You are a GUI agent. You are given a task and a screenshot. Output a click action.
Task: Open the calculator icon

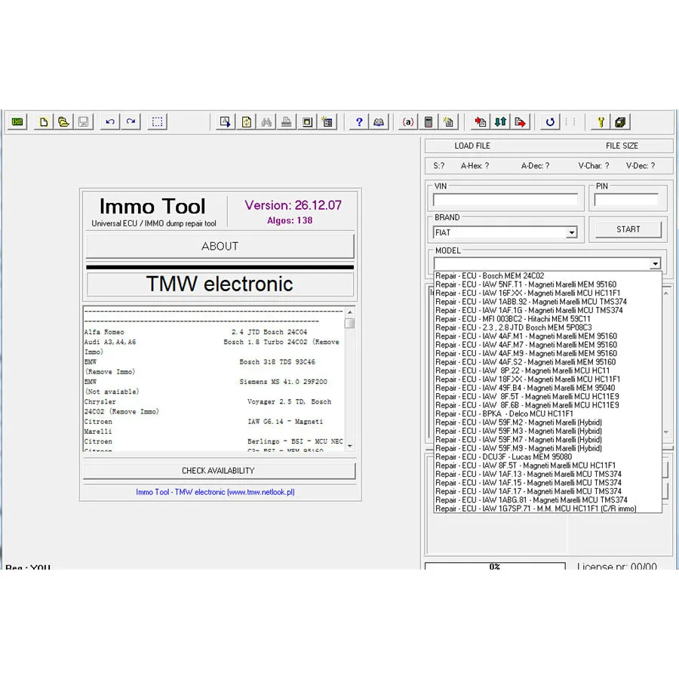(x=429, y=121)
